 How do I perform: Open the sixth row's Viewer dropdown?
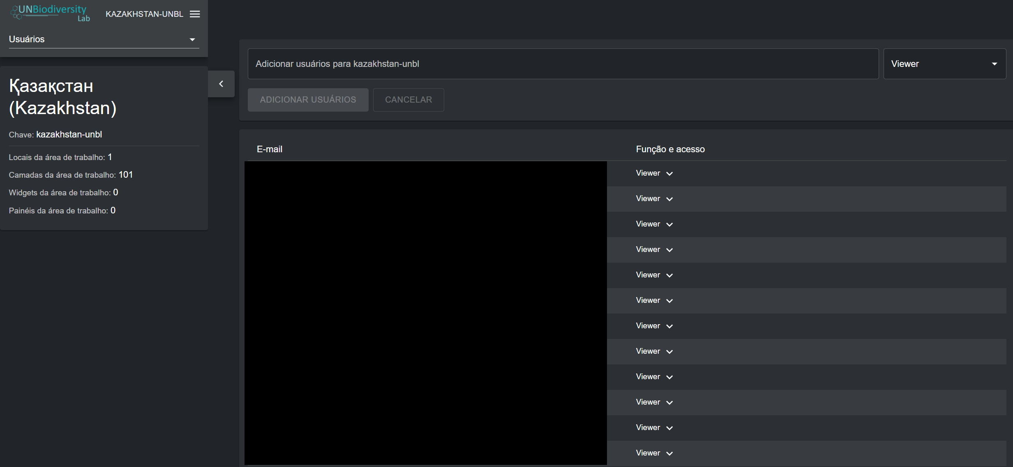[x=669, y=301]
